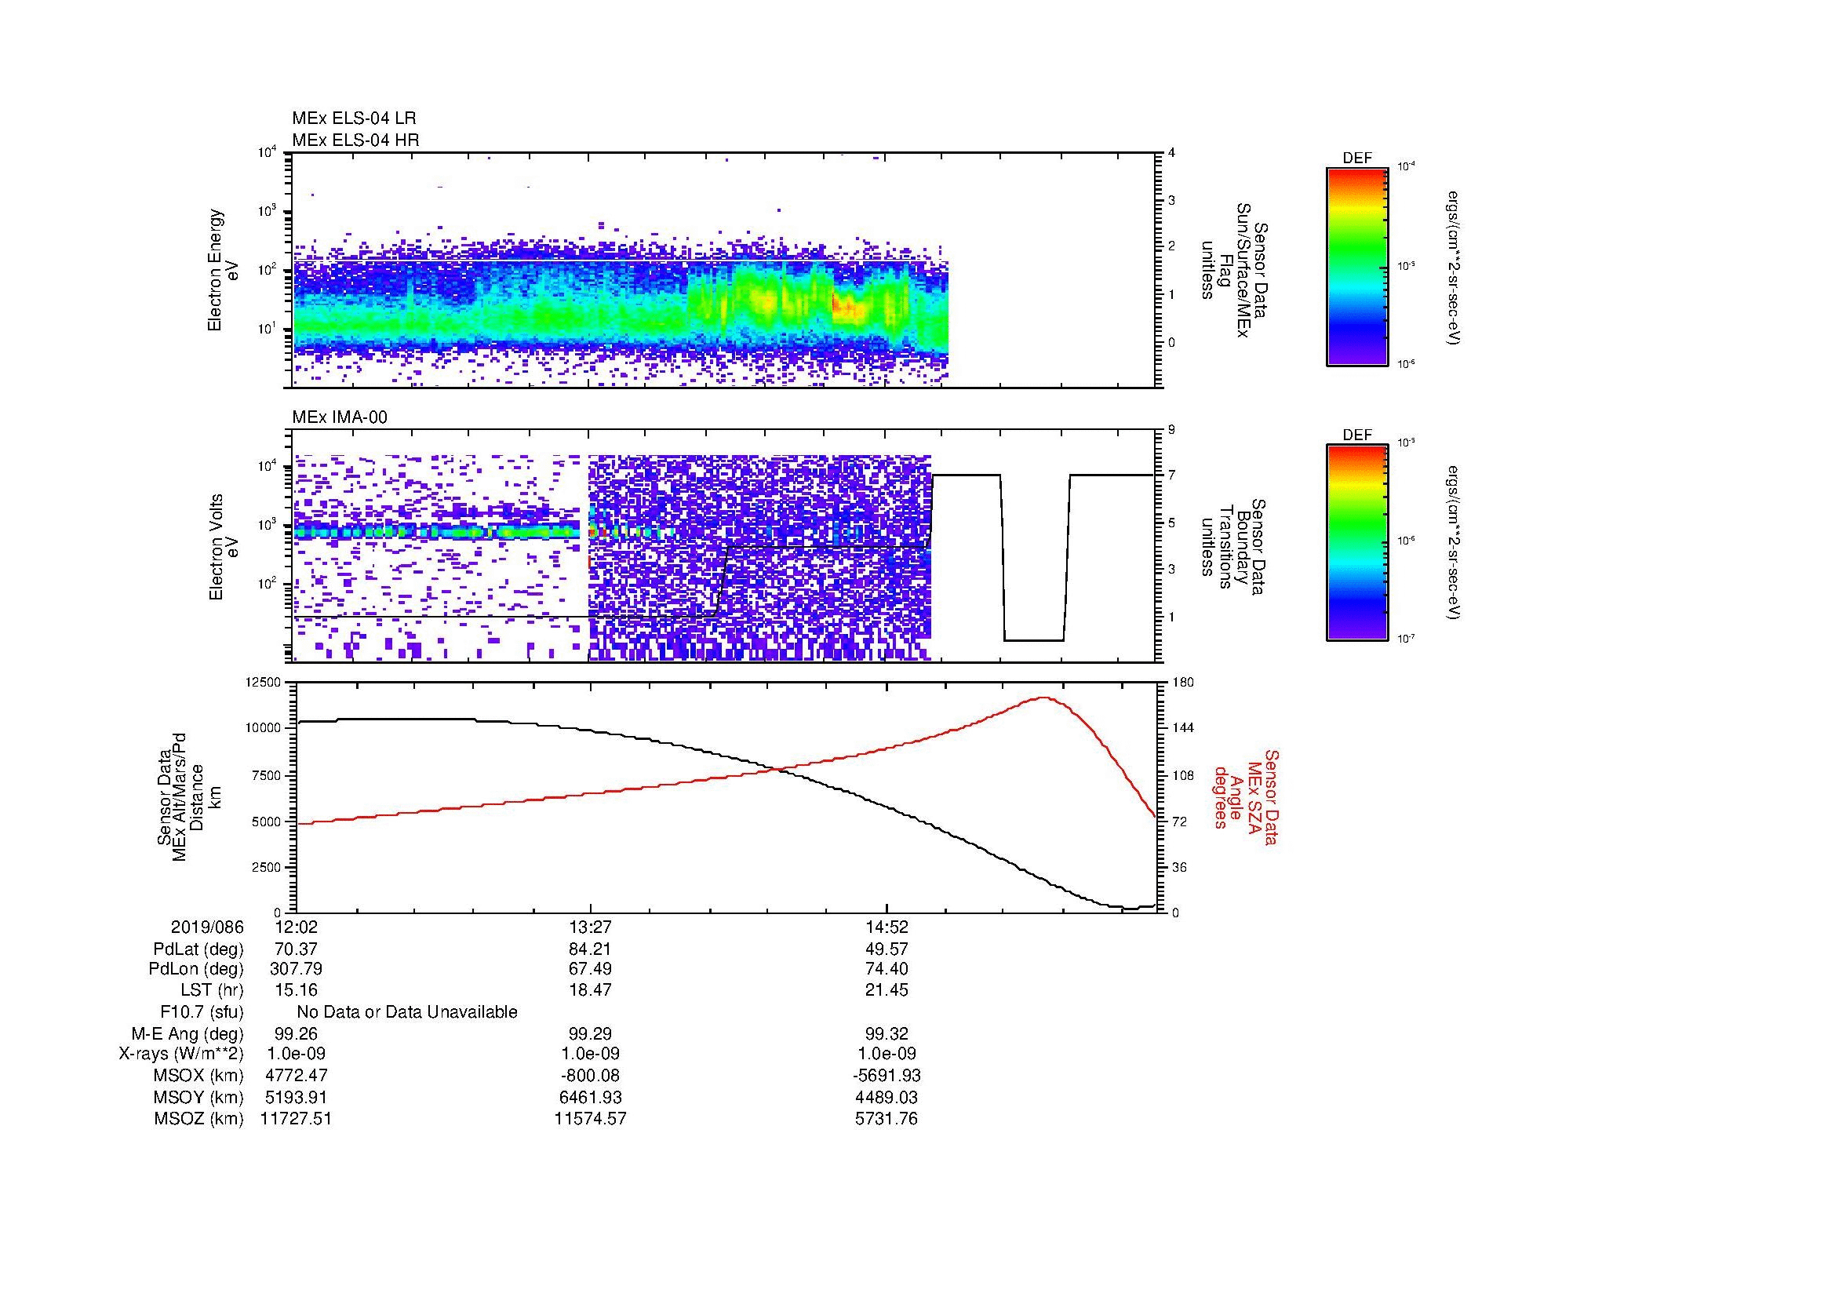This screenshot has width=1835, height=1297.
Task: Click the 'MSOX (km)' row label
Action: pyautogui.click(x=198, y=1076)
